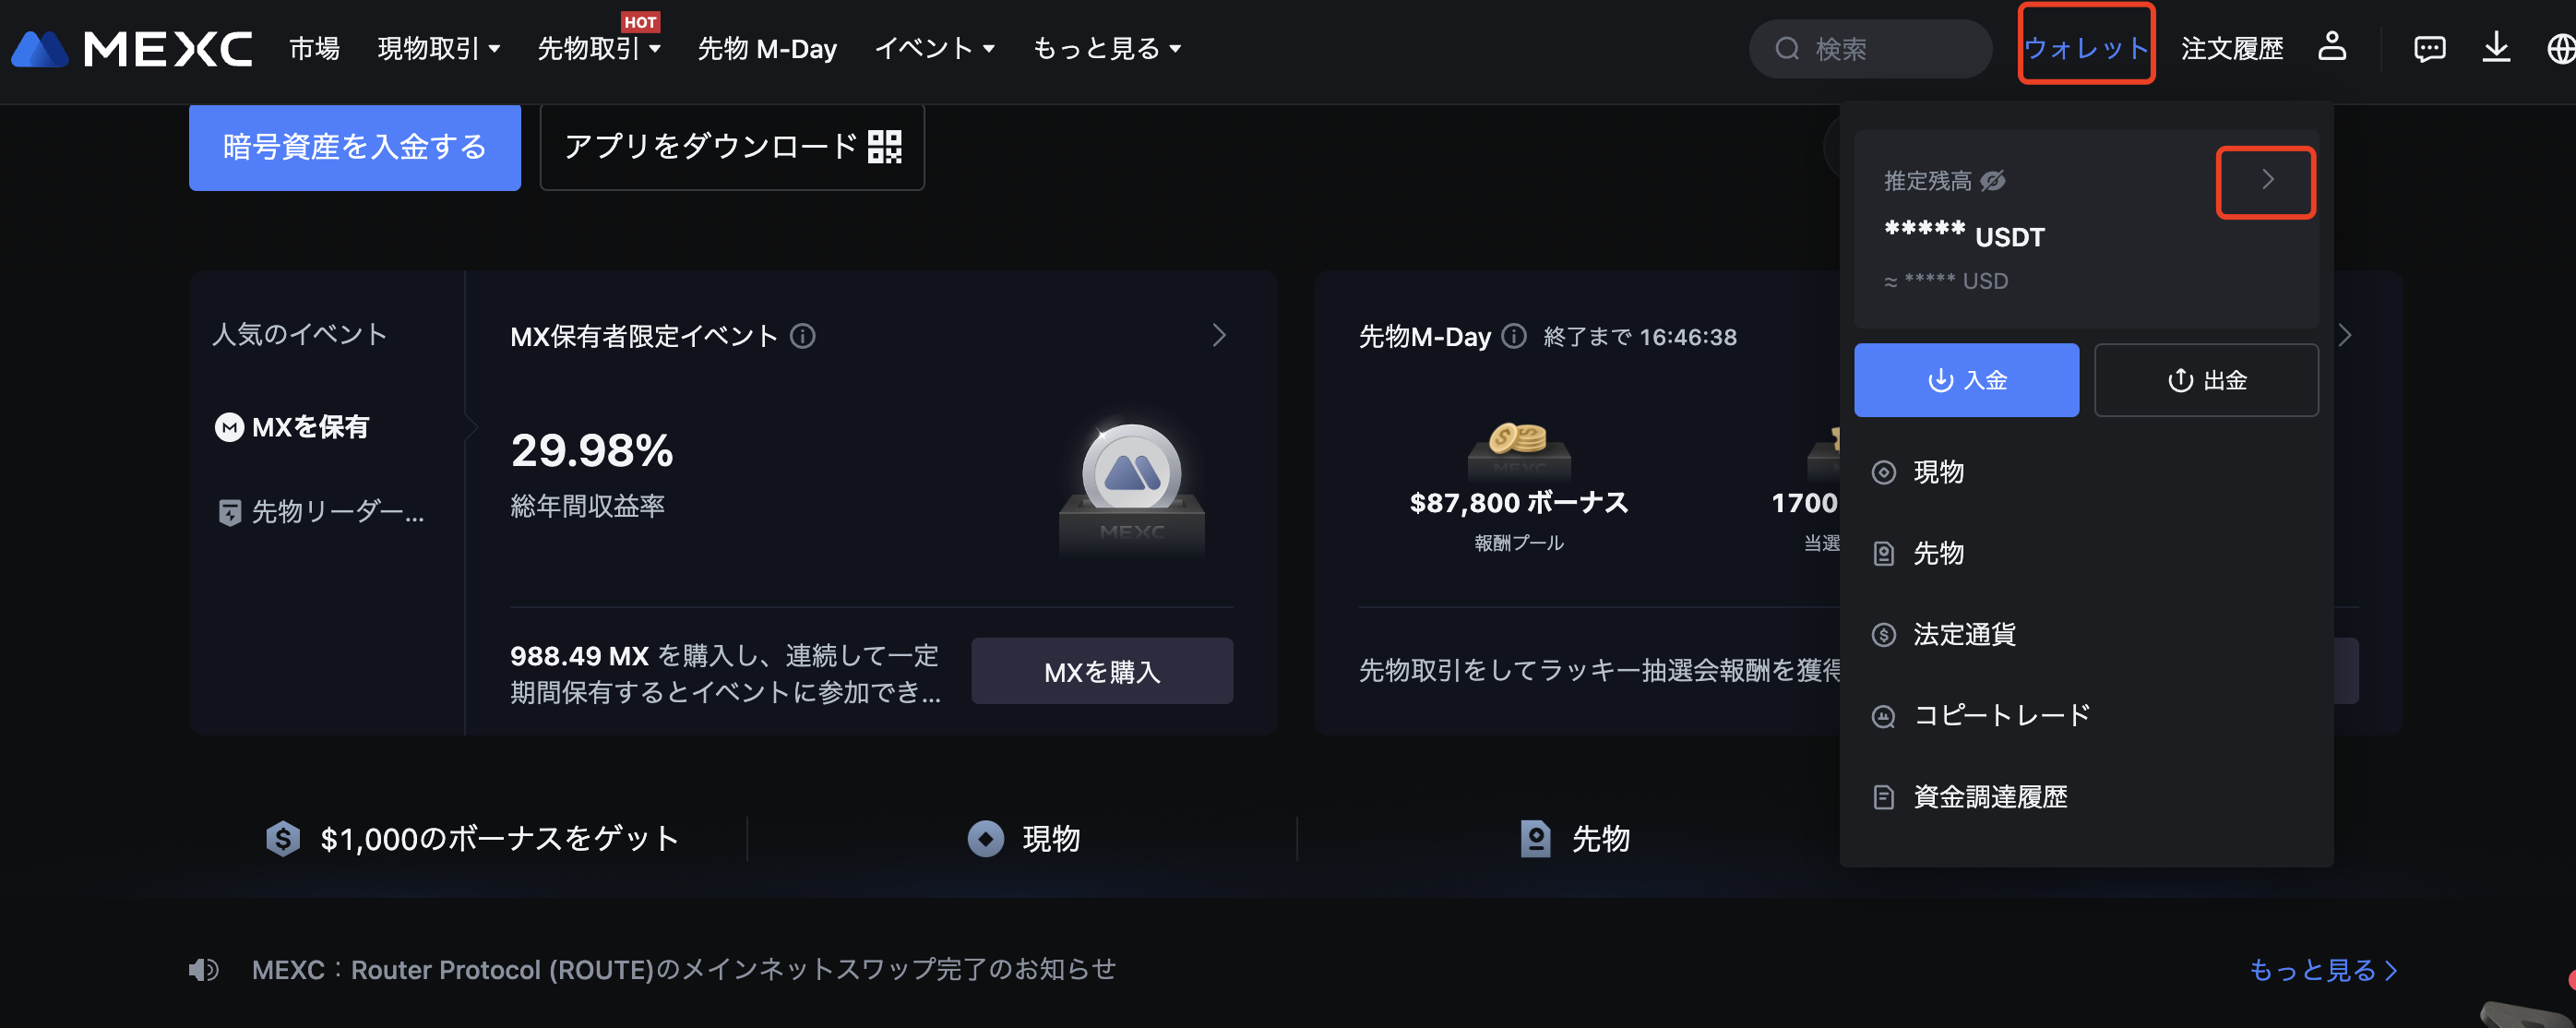Click the info icon beside MX保有者限定イベント
Viewport: 2576px width, 1028px height.
pos(802,336)
